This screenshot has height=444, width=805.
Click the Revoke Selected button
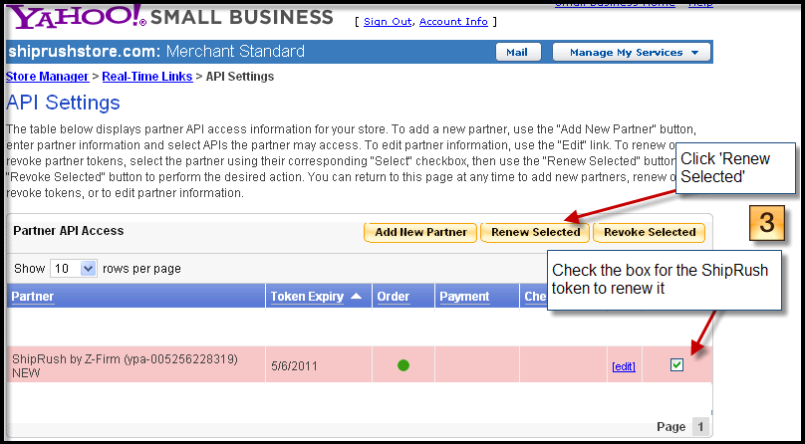pos(650,232)
